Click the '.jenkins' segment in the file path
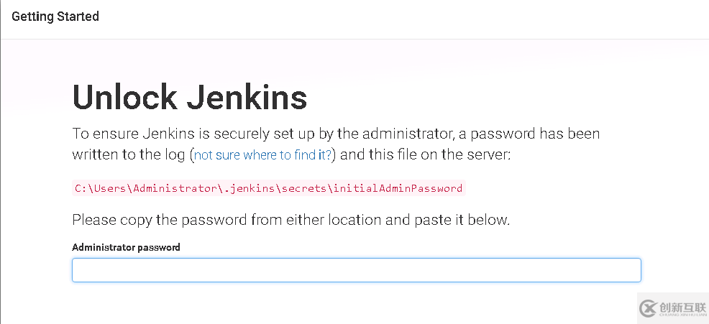The width and height of the screenshot is (709, 324). click(249, 188)
